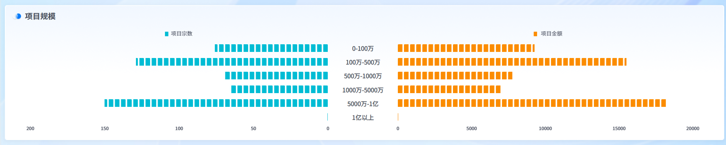726x145 pixels.
Task: Click the teal bar for 100万-500万
Action: [232, 62]
